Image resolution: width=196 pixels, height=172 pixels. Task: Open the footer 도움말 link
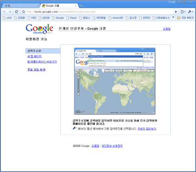(95, 146)
